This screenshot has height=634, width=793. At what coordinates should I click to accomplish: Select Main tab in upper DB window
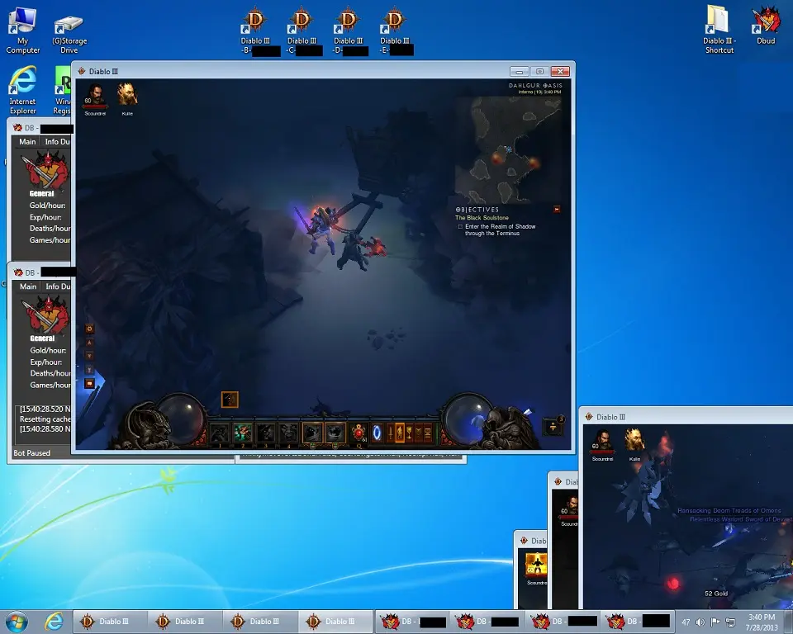tap(27, 141)
